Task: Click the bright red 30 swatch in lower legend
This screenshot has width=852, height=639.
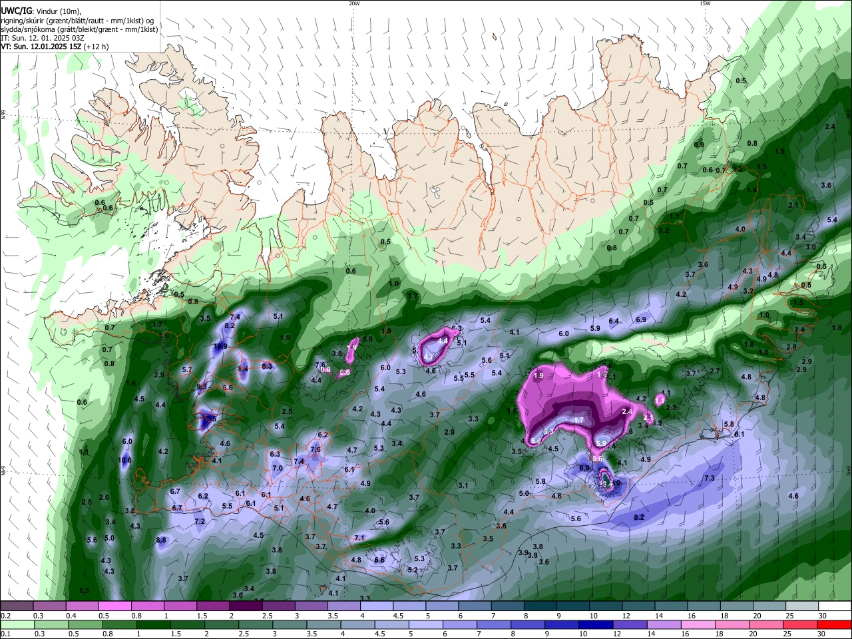Action: click(x=835, y=625)
